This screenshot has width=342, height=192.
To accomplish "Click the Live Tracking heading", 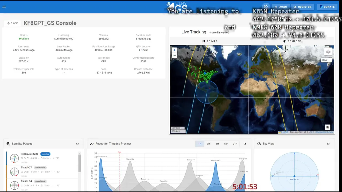I will point(194,32).
